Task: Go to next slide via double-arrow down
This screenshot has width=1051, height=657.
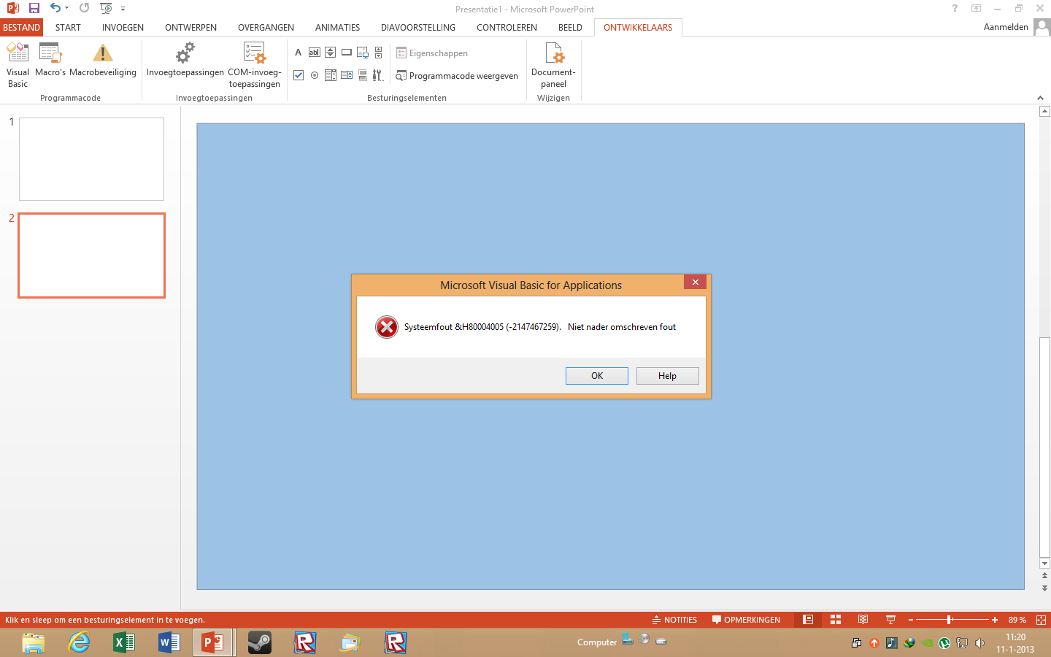Action: coord(1044,588)
